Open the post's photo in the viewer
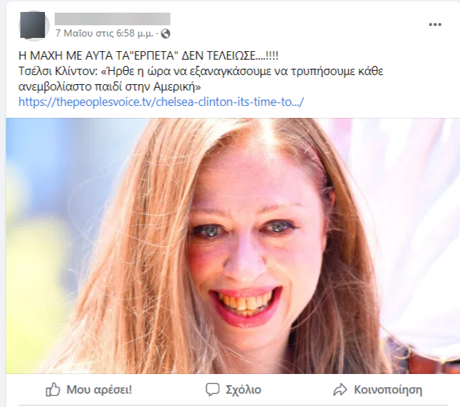Screen dimensions: 460x407 (x=233, y=246)
